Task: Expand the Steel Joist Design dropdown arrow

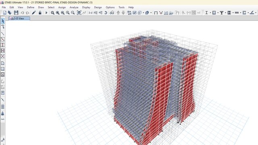Action: 241,12
